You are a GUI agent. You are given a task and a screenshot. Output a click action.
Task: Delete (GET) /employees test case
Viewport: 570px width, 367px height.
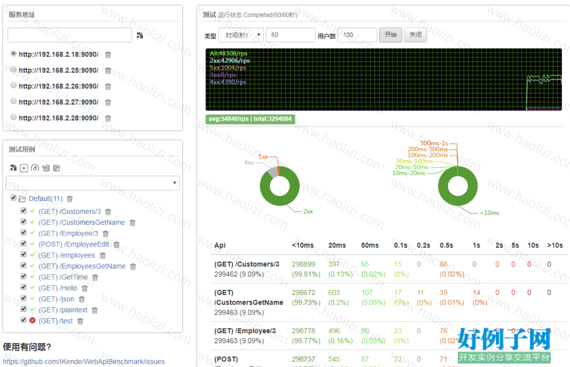click(x=102, y=256)
